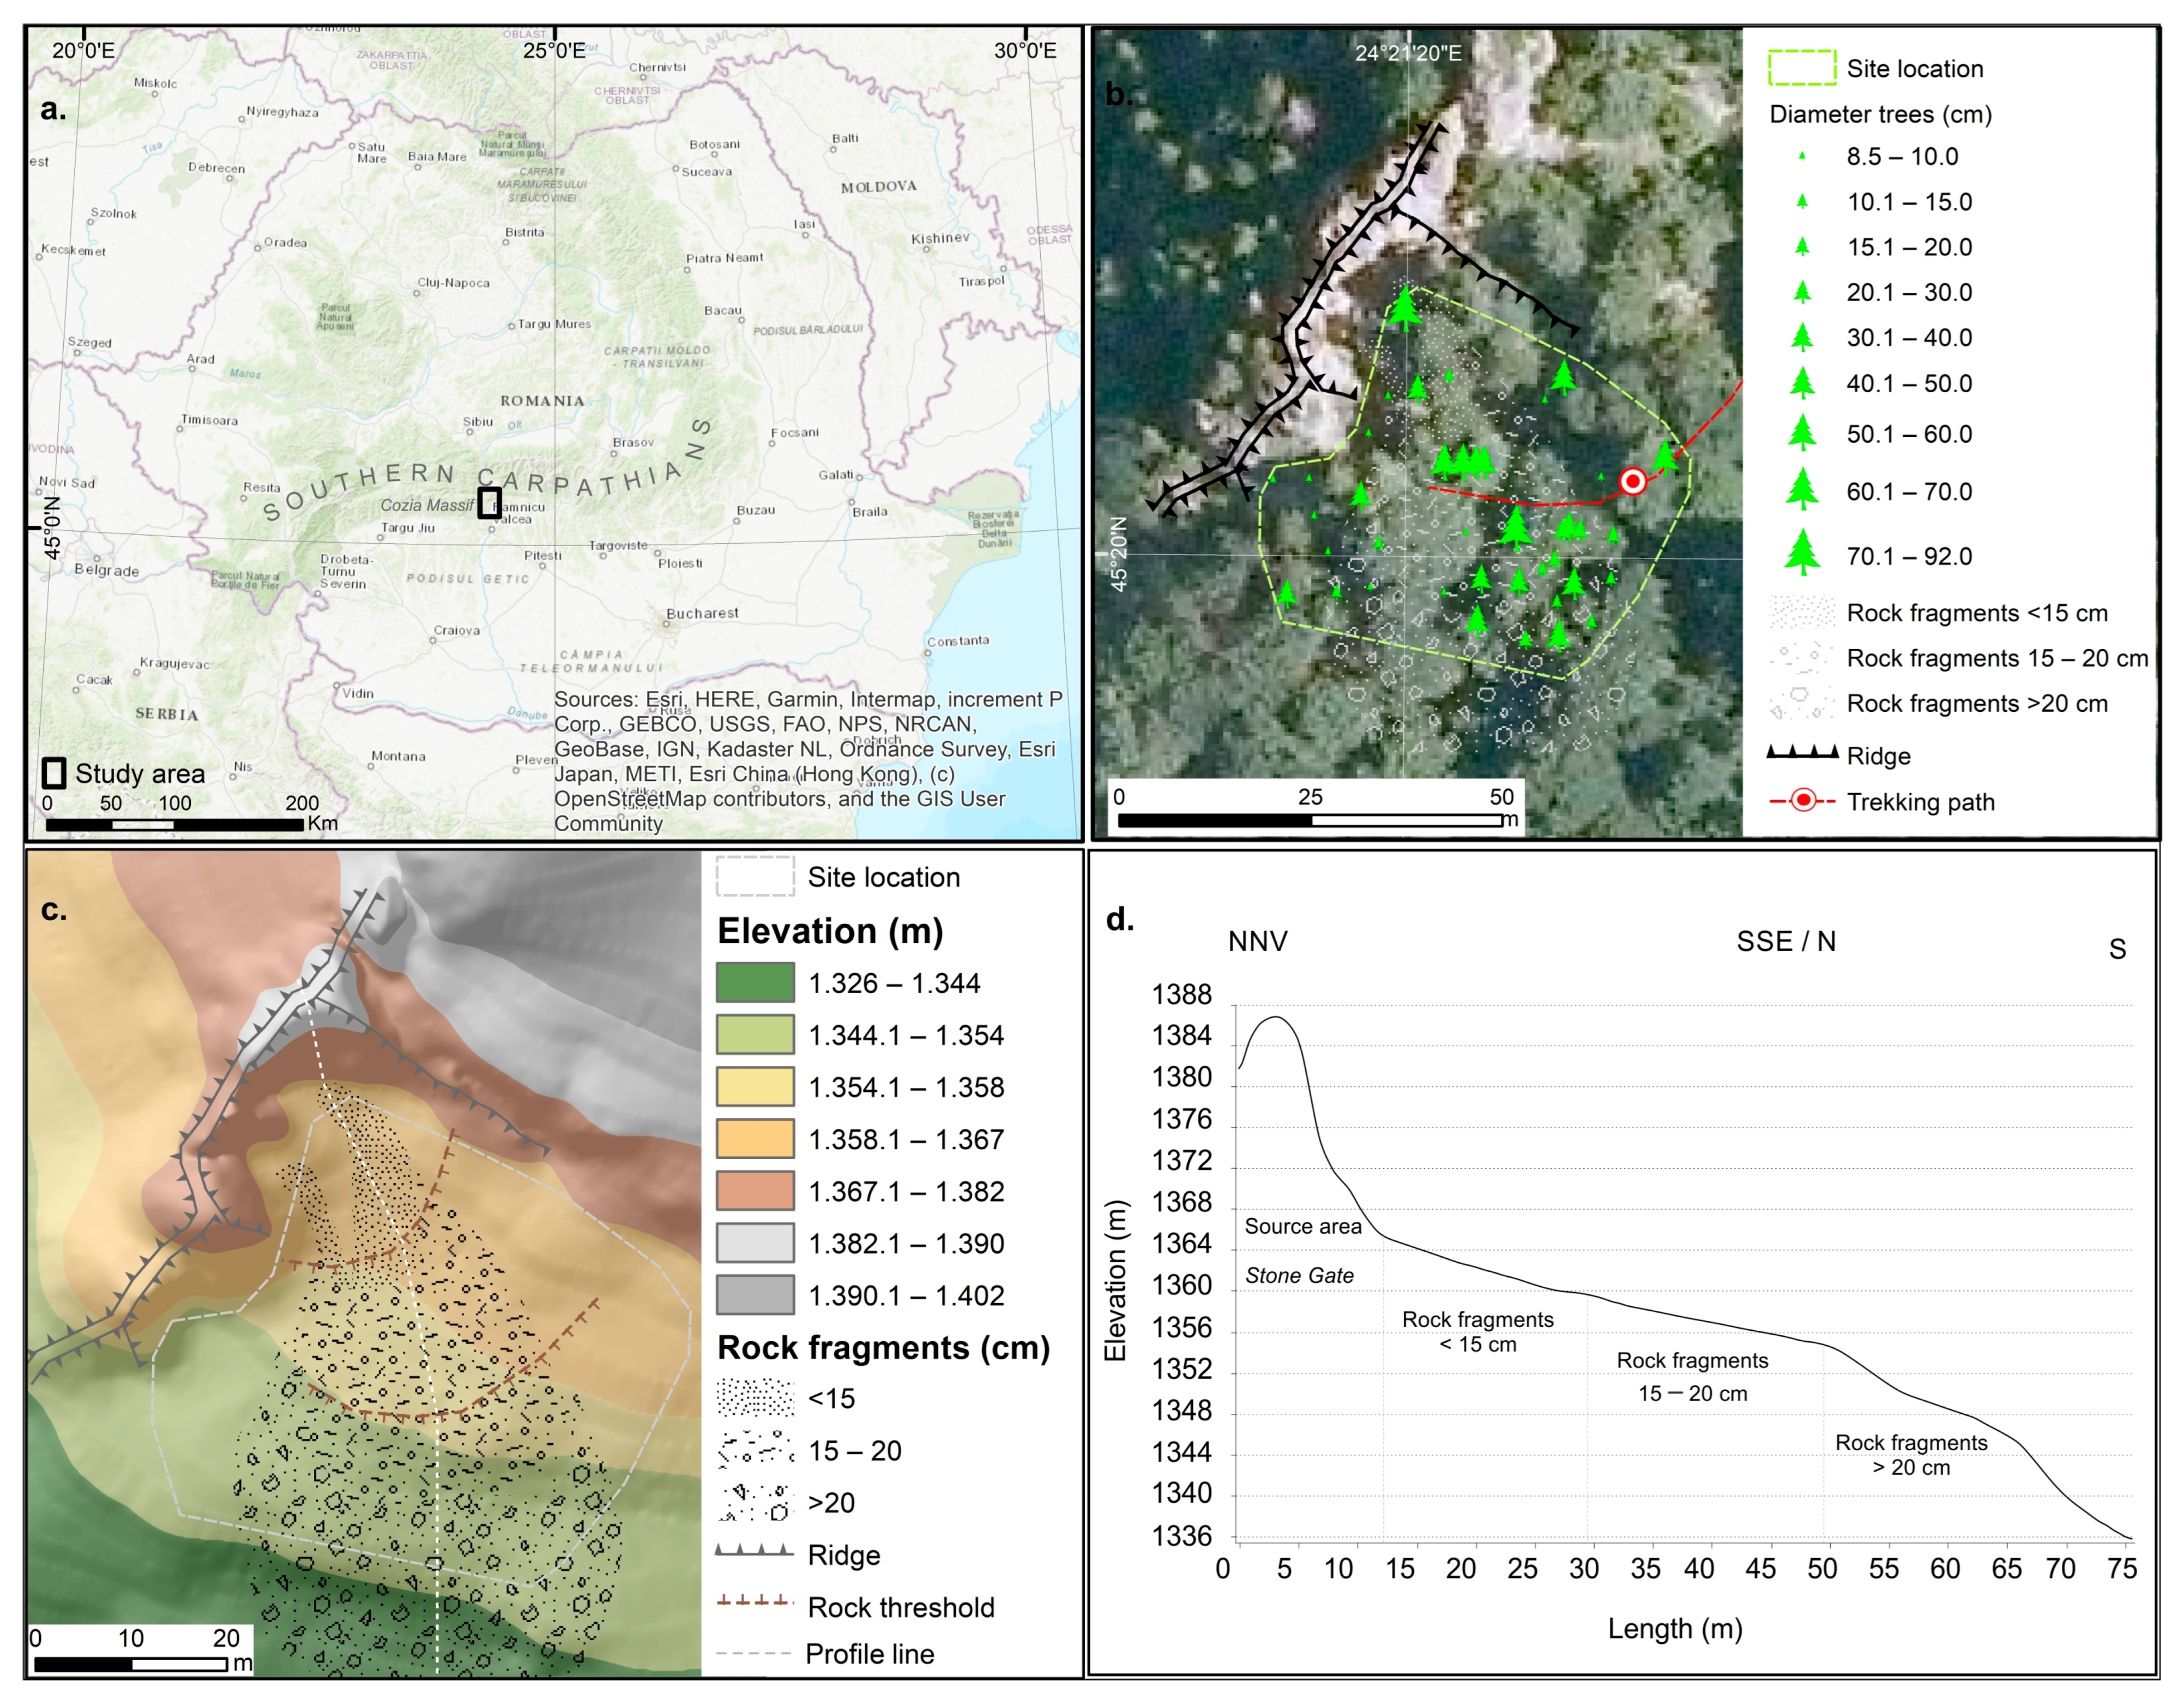Click the Length (m) axis title
Image resolution: width=2184 pixels, height=1699 pixels.
1675,1629
